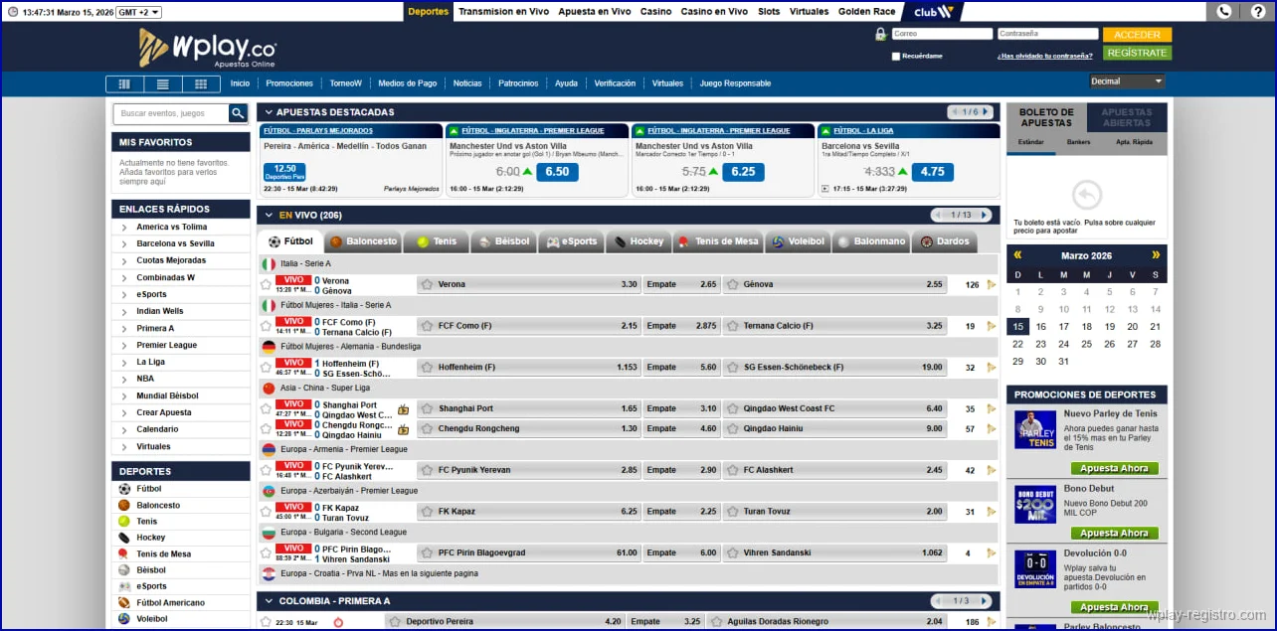Open live stats icon for Shanghai Port match
The height and width of the screenshot is (631, 1277).
click(403, 409)
